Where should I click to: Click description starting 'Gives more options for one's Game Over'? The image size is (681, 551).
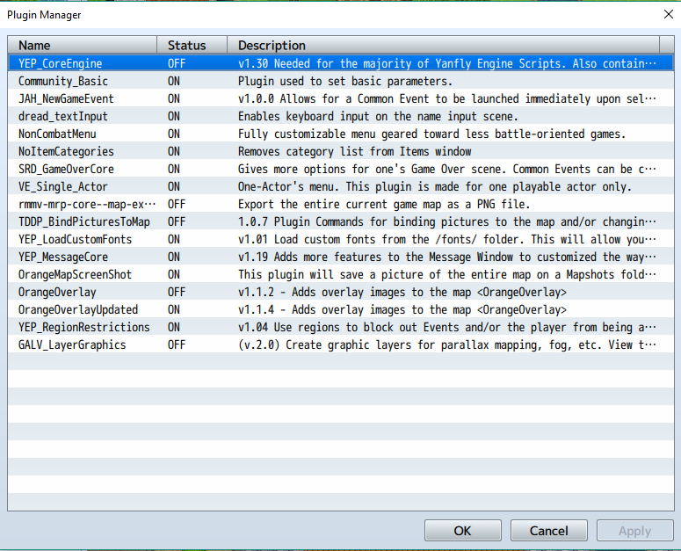click(447, 169)
